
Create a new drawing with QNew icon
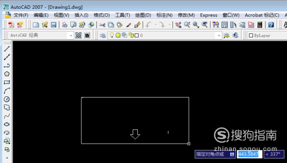point(36,25)
